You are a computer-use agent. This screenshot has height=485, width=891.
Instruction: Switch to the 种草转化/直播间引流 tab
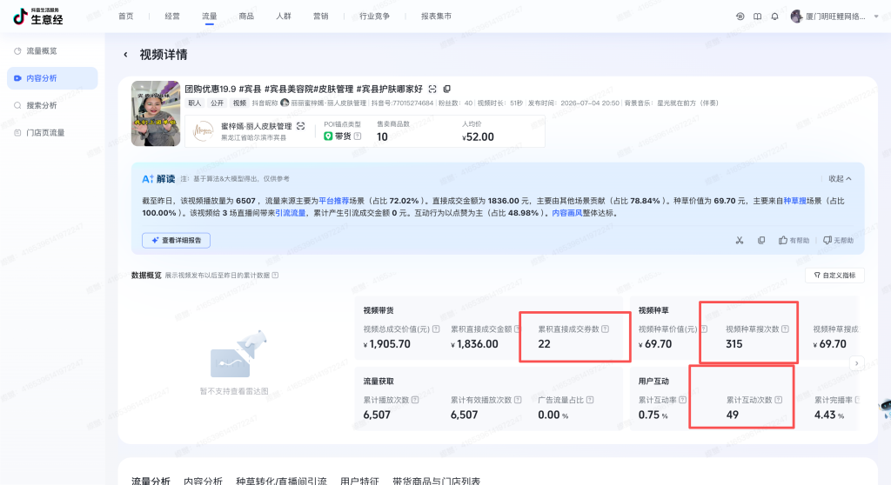click(x=281, y=481)
